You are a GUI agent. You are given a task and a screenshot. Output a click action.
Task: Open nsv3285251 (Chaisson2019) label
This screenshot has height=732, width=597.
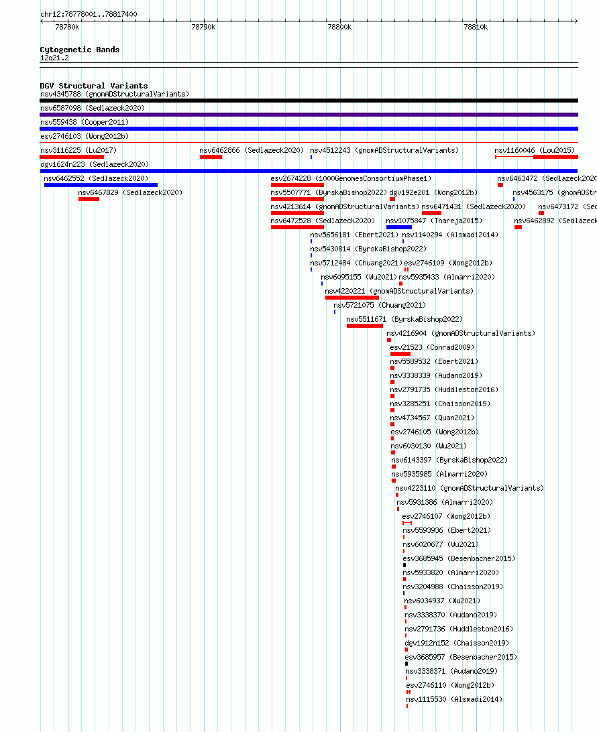(441, 404)
